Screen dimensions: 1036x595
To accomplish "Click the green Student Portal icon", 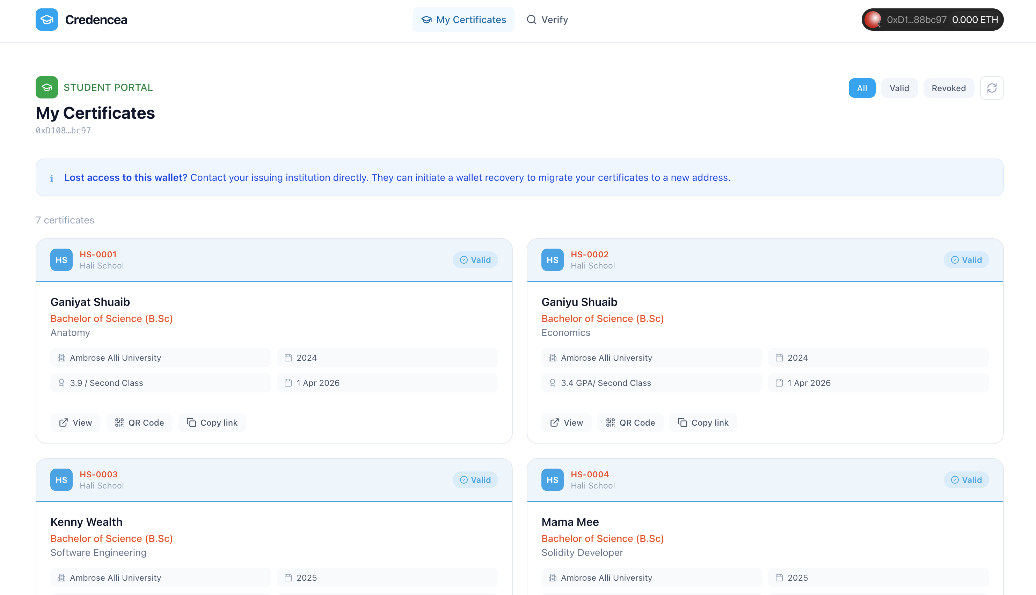I will (46, 87).
